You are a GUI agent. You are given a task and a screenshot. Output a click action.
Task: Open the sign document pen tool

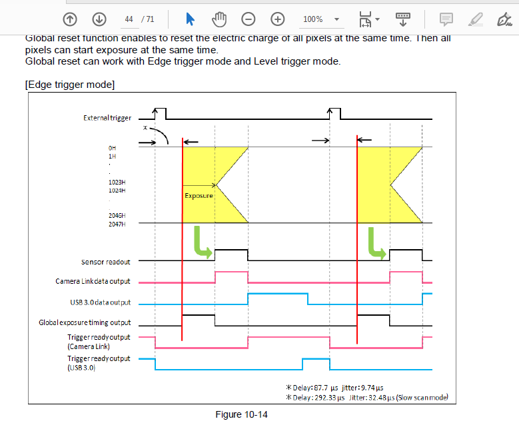pos(504,19)
